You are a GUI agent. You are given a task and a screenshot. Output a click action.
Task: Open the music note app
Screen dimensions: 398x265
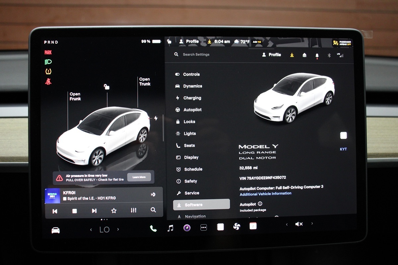(x=170, y=228)
